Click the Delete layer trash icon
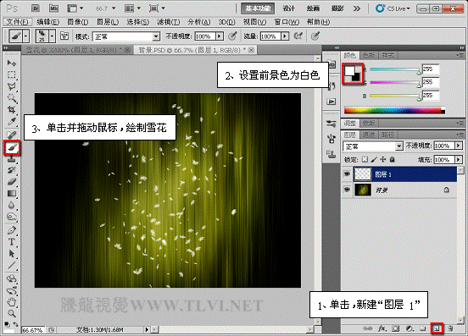The width and height of the screenshot is (468, 336). 450,328
